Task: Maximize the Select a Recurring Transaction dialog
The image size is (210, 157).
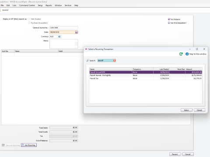Action: (197, 49)
